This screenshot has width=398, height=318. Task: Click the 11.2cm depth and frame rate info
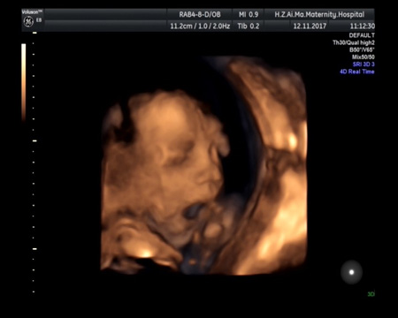tap(200, 26)
